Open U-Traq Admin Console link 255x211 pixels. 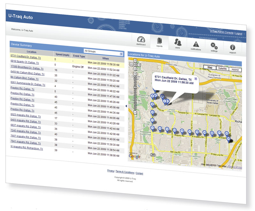tap(222, 32)
